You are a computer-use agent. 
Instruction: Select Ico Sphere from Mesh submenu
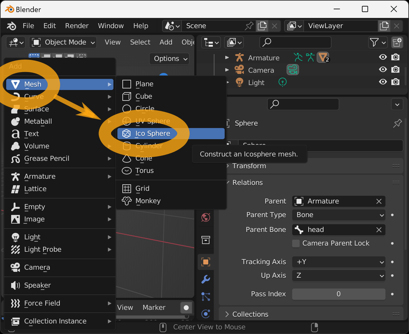click(171, 134)
